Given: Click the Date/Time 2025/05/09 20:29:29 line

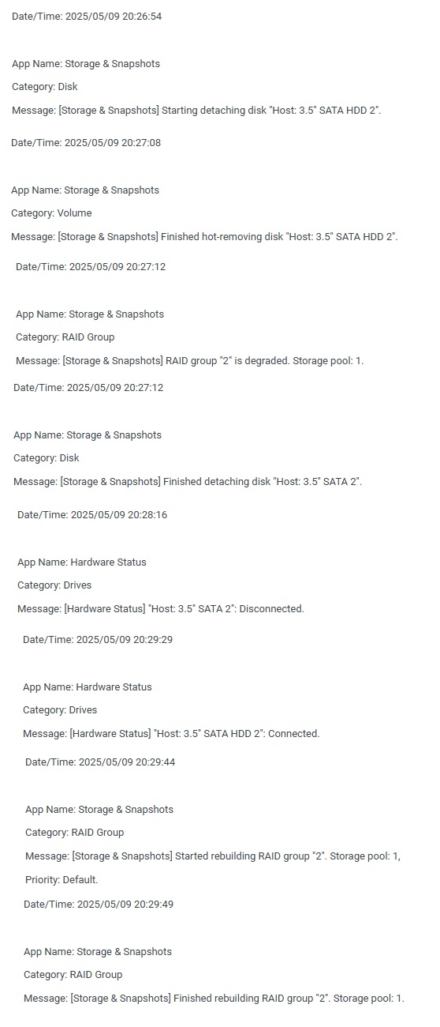Looking at the screenshot, I should point(98,640).
